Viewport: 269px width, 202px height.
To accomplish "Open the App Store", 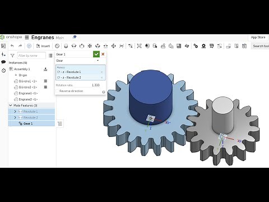I will point(258,37).
